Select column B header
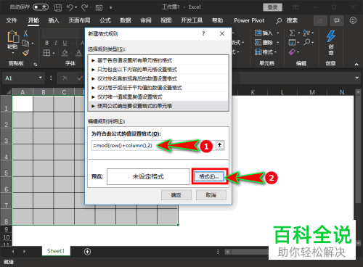Viewport: 363px width, 267px height. pos(44,92)
